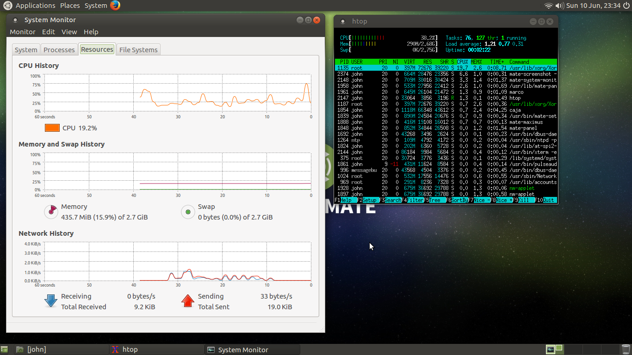Select the mate-screenshot process row in htop

[x=446, y=74]
